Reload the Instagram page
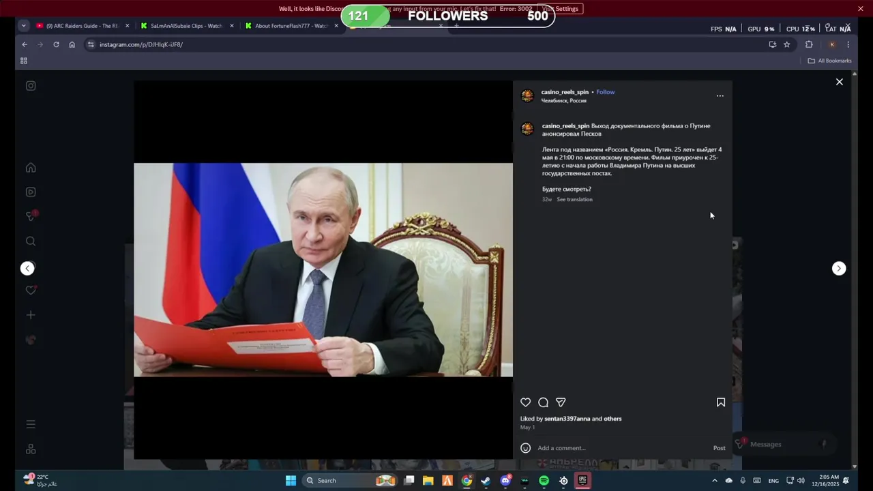 (x=56, y=44)
